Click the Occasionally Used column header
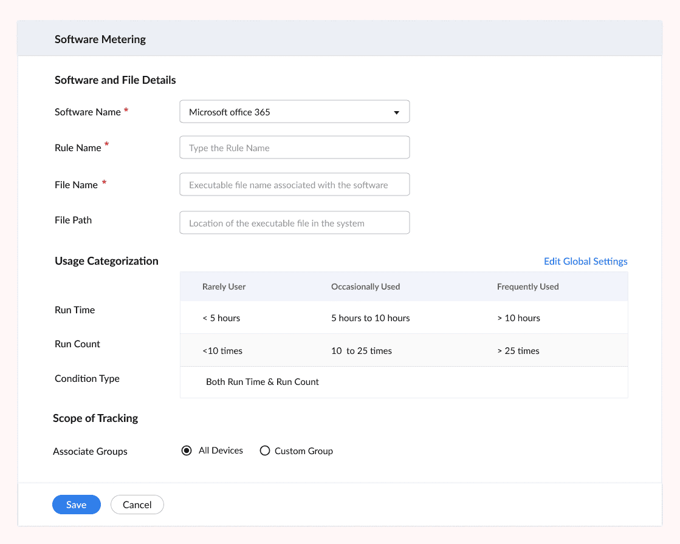This screenshot has height=544, width=680. [365, 286]
